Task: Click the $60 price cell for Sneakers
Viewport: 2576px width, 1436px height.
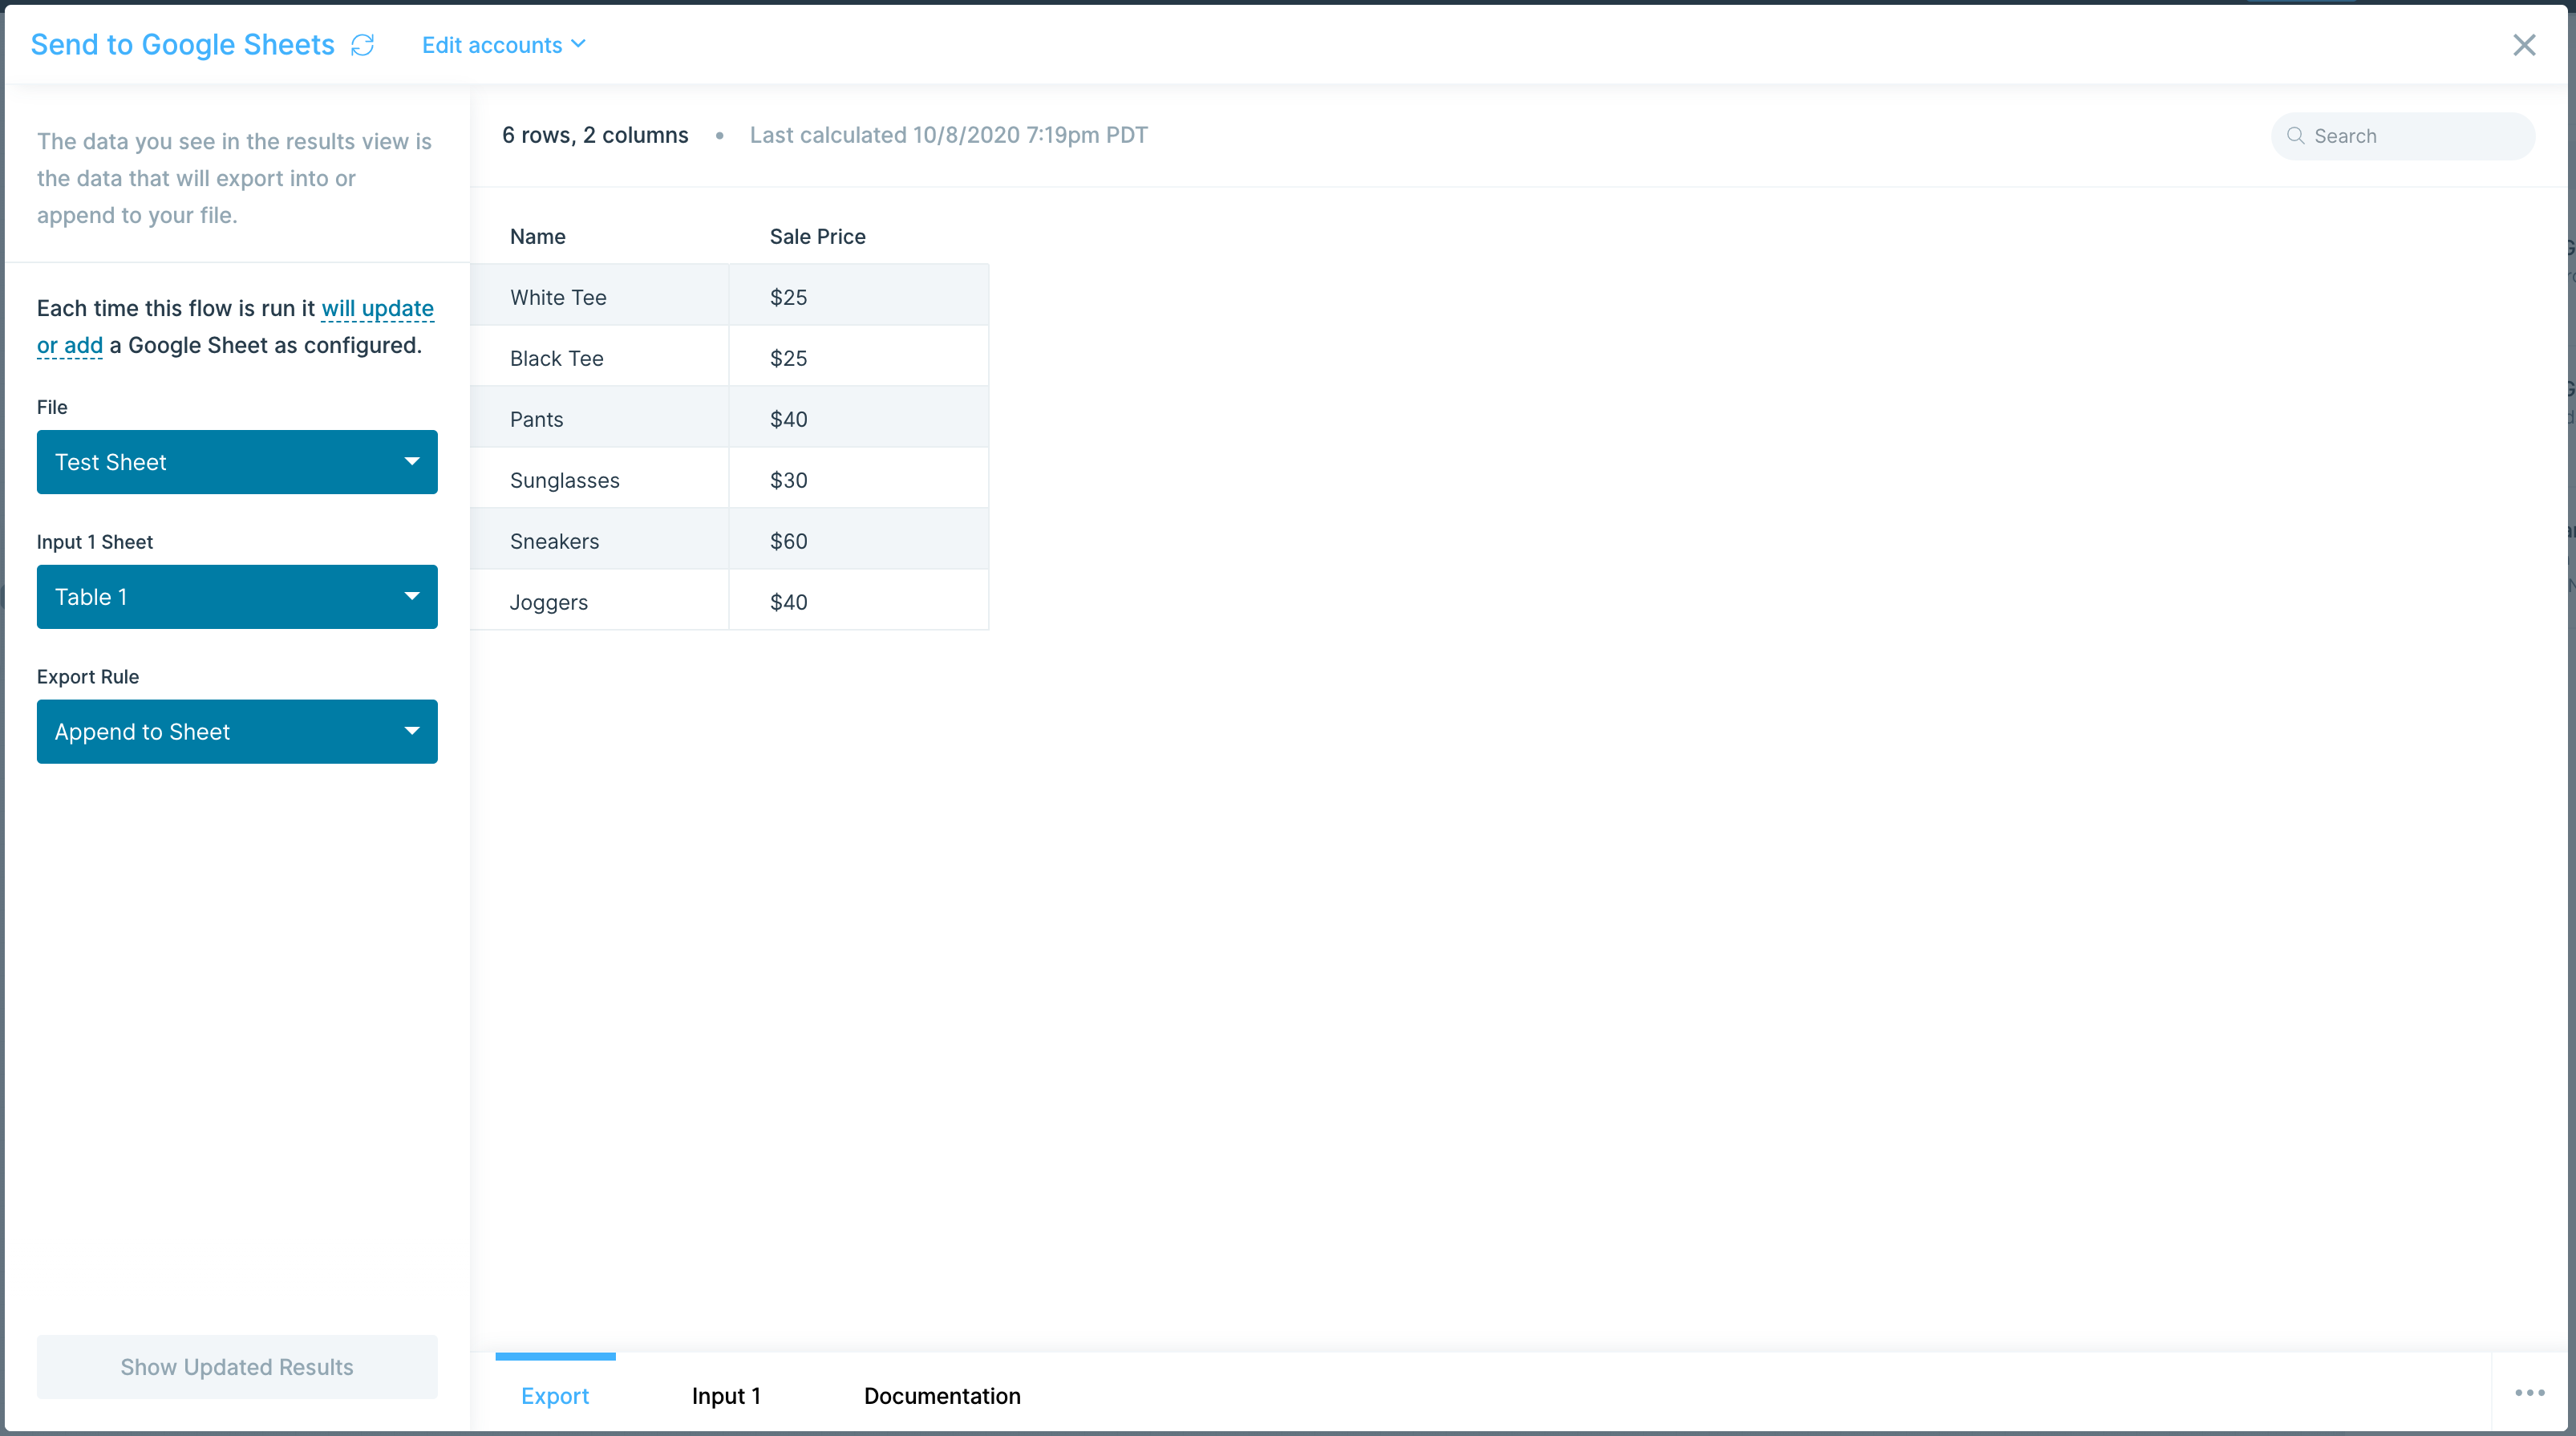Action: [x=859, y=541]
